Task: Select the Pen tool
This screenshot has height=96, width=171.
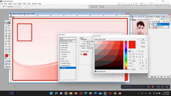Action: click(6, 46)
